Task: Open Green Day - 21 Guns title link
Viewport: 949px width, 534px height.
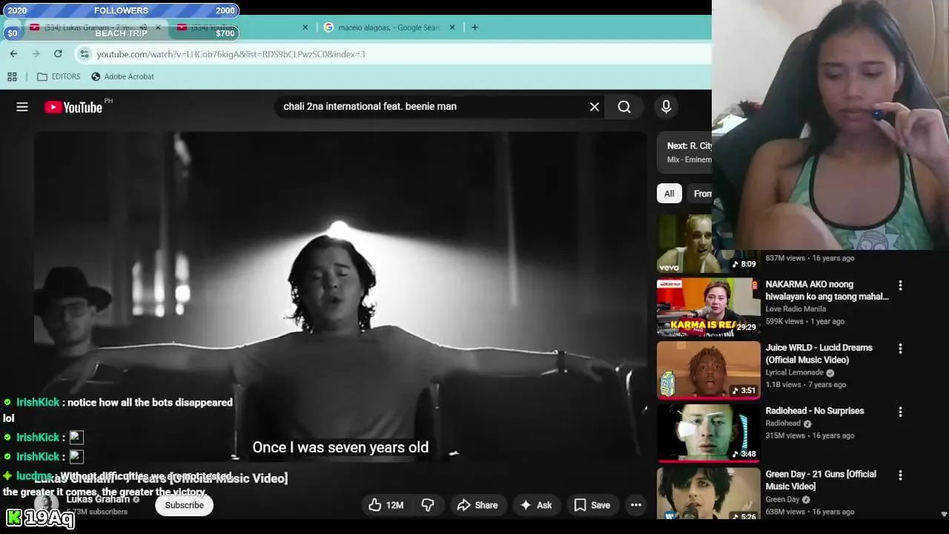Action: (x=821, y=480)
